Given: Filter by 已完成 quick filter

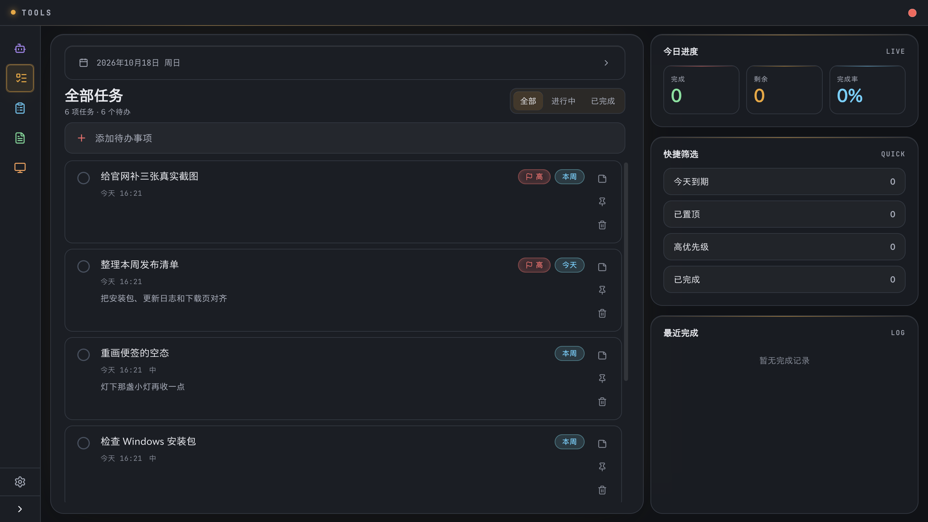Looking at the screenshot, I should (784, 279).
